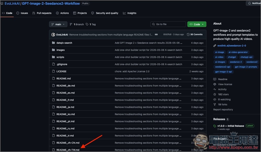Click file icon beside LICENSE
Screen dimensions: 261x152
tap(54, 71)
